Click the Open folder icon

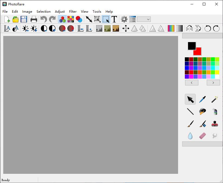pos(16,19)
